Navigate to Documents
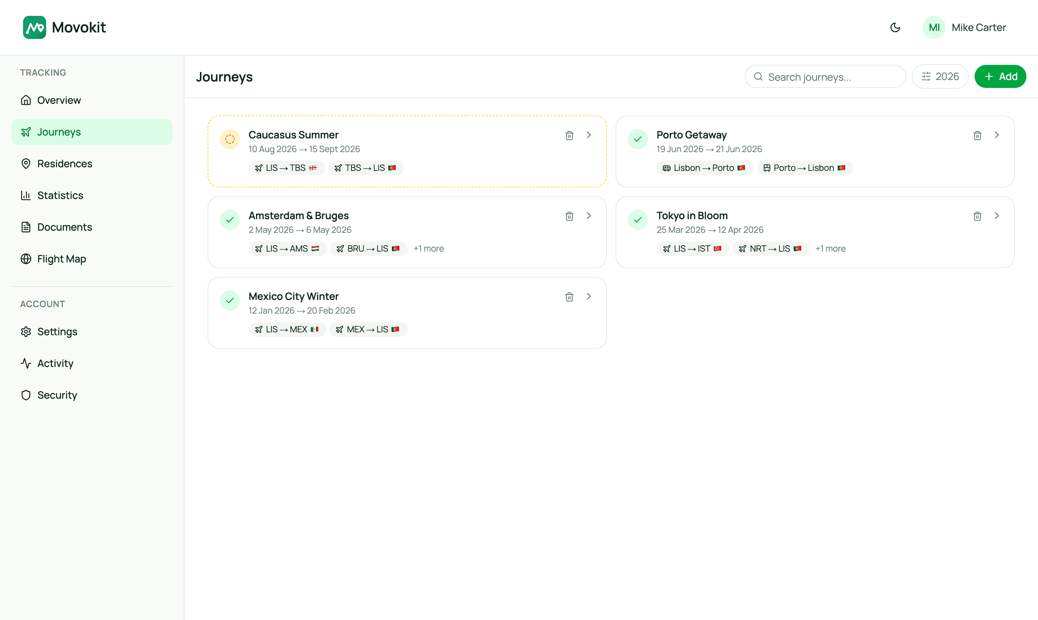1038x620 pixels. pyautogui.click(x=92, y=227)
